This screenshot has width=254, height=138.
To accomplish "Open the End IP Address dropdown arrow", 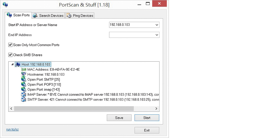I will pos(157,35).
